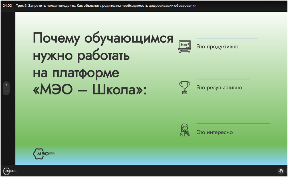This screenshot has width=288, height=177.
Task: Click the blue line above "Это продуктивно"
Action: click(x=227, y=38)
